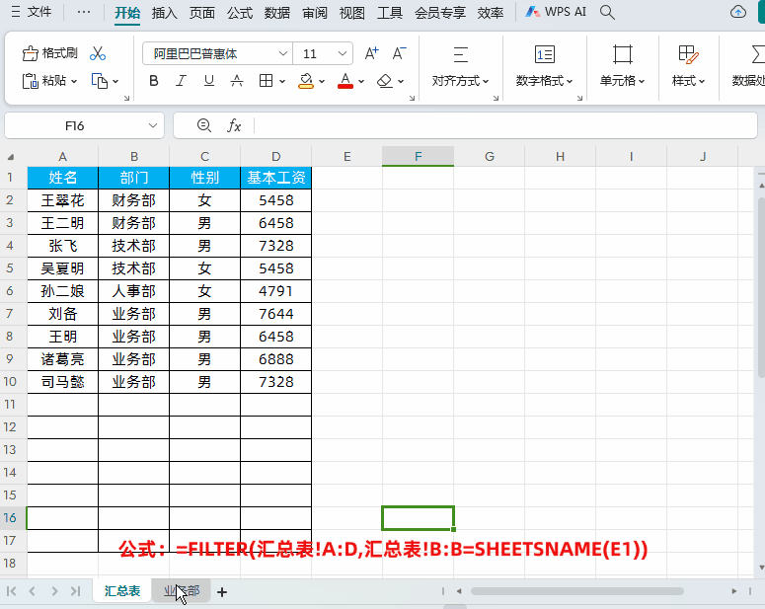Image resolution: width=765 pixels, height=609 pixels.
Task: Click the 粘贴 paste button
Action: pos(43,81)
